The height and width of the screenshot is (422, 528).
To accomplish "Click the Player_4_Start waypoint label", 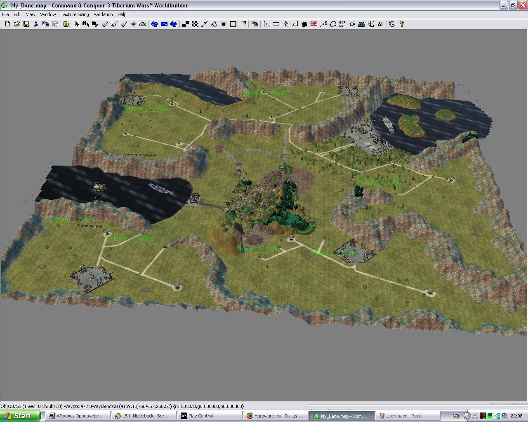I will [132, 238].
